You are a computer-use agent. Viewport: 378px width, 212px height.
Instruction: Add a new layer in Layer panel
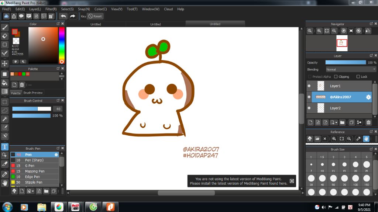310,122
